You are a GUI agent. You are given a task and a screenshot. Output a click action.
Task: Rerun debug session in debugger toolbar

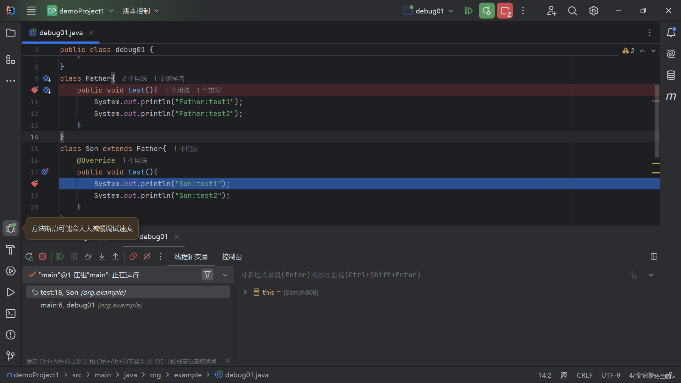(29, 256)
